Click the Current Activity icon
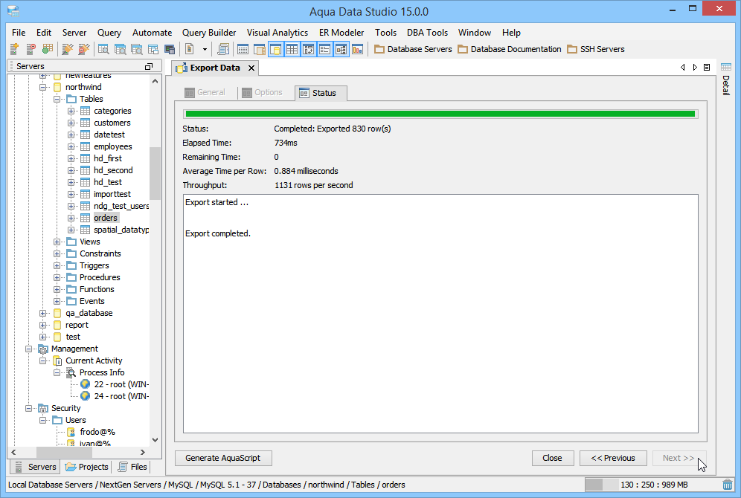Screen dimensions: 741x498 pyautogui.click(x=57, y=361)
